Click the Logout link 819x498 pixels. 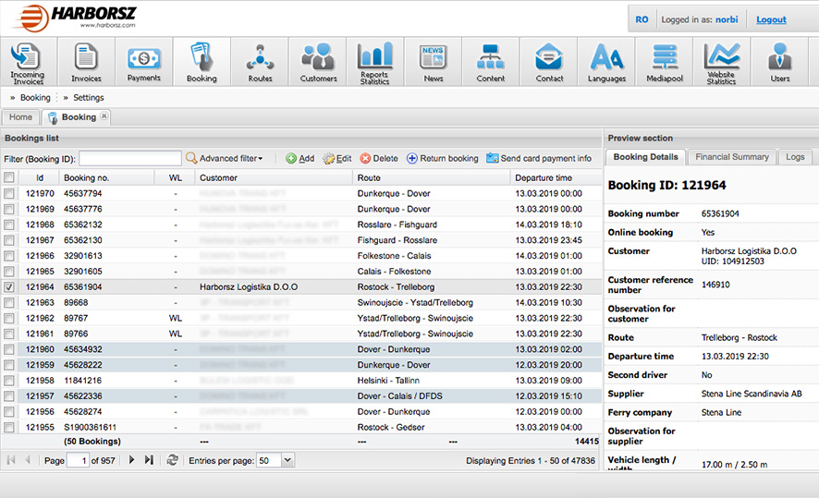point(771,19)
